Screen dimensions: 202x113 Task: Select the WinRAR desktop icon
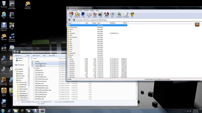12,15
